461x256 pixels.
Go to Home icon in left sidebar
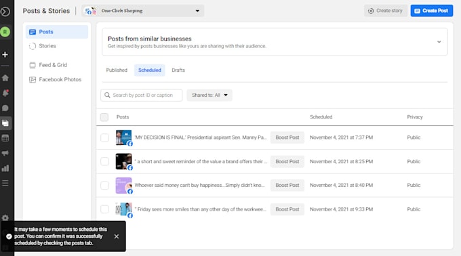[x=5, y=78]
